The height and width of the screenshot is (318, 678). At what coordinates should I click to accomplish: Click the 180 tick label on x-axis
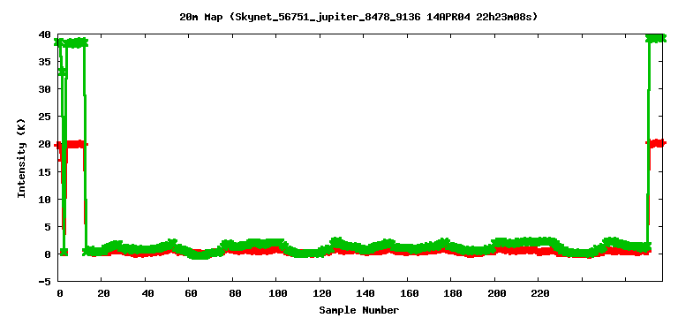click(x=453, y=293)
